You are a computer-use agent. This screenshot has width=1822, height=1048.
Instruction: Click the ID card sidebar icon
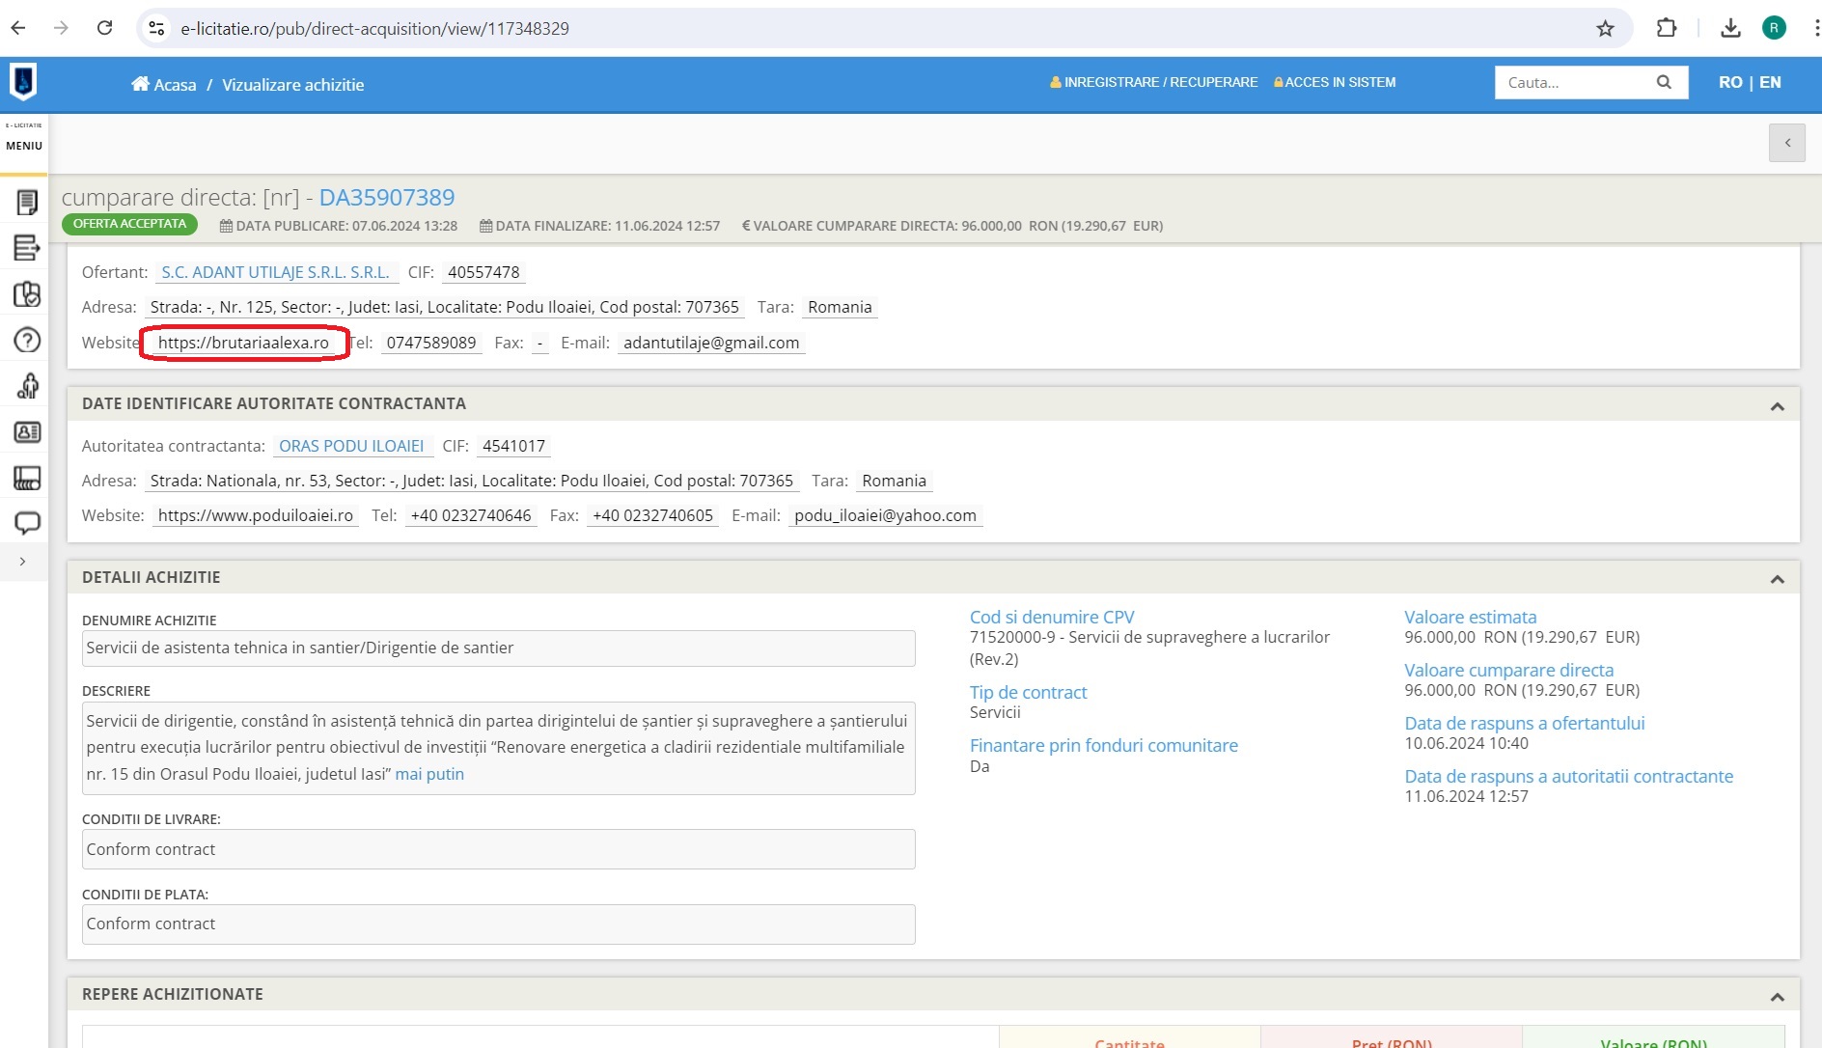point(27,432)
